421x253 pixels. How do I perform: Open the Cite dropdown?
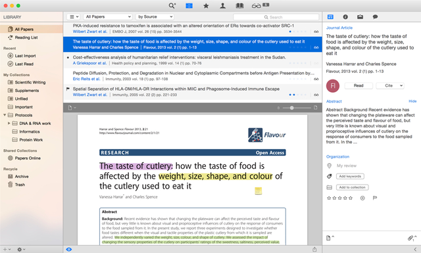point(390,85)
